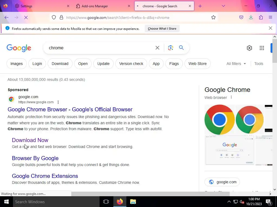This screenshot has height=207, width=277.
Task: Click the horizontal scrollbar right arrow
Action: coord(270,194)
